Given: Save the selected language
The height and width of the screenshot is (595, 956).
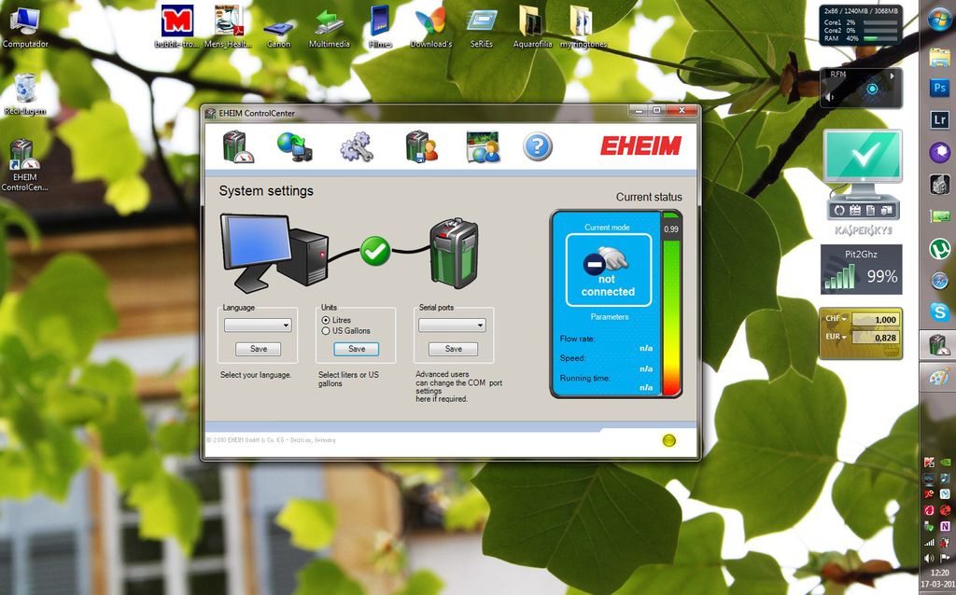Looking at the screenshot, I should 259,349.
